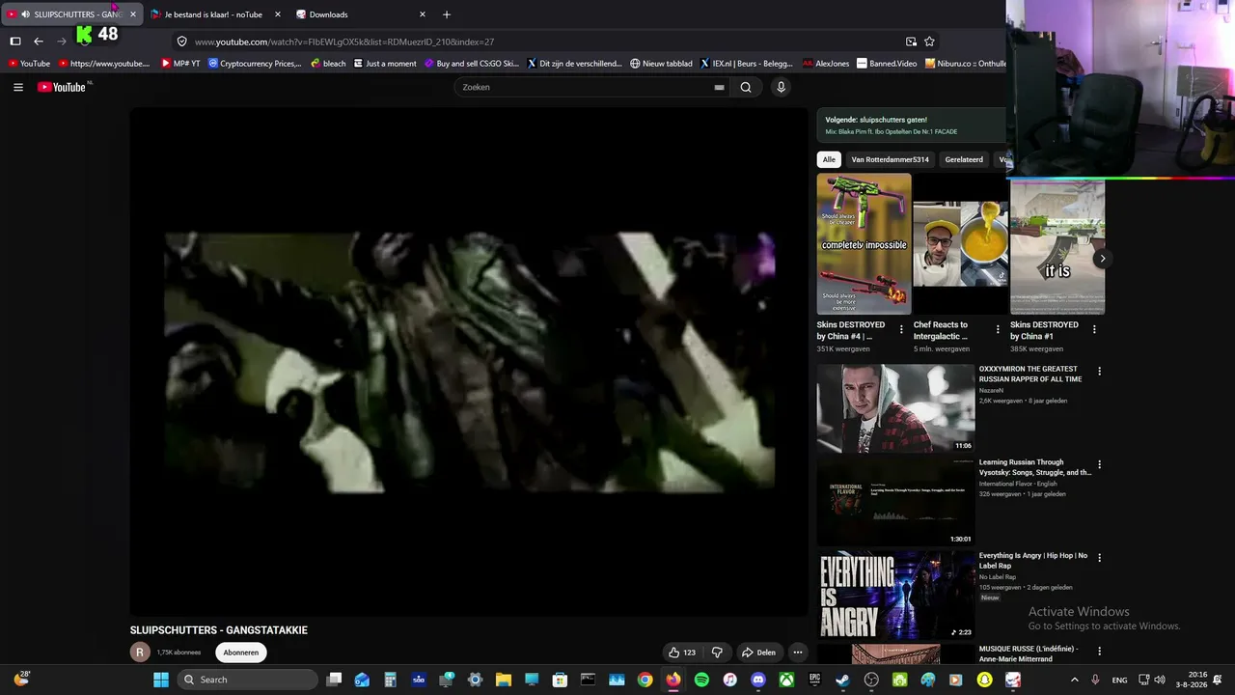Open the 'Nieuw tabblad' bookmark
The height and width of the screenshot is (695, 1235).
click(661, 64)
